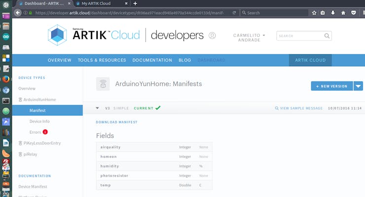Click Download Manifest link
365x197 pixels.
coord(116,122)
